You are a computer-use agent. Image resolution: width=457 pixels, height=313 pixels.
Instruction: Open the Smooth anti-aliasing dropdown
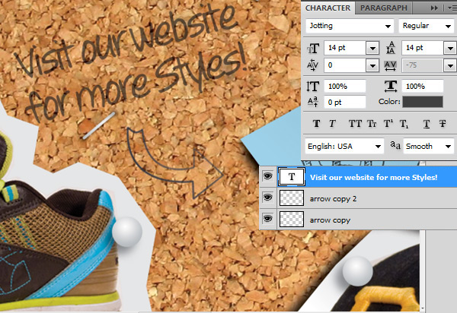coord(449,146)
